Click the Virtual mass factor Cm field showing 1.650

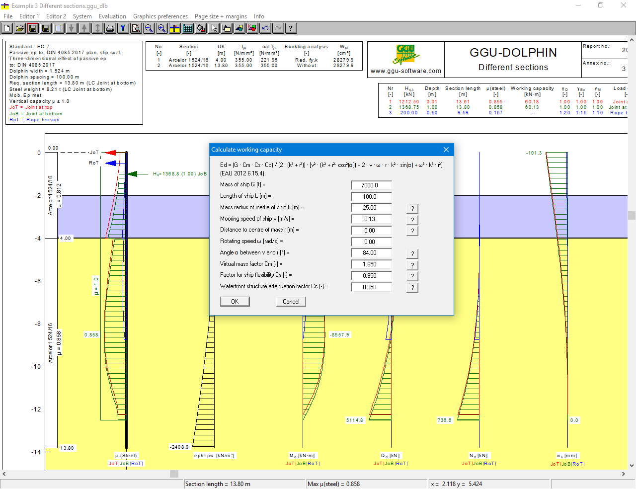371,264
